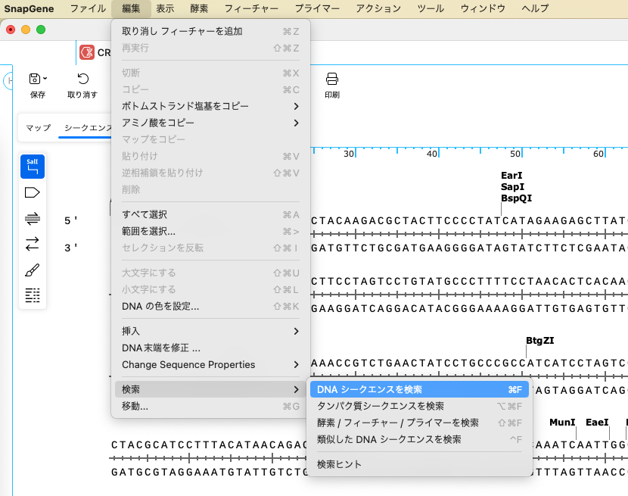Select the SalI enzyme display tool
Viewport: 628px width, 496px height.
tap(31, 166)
